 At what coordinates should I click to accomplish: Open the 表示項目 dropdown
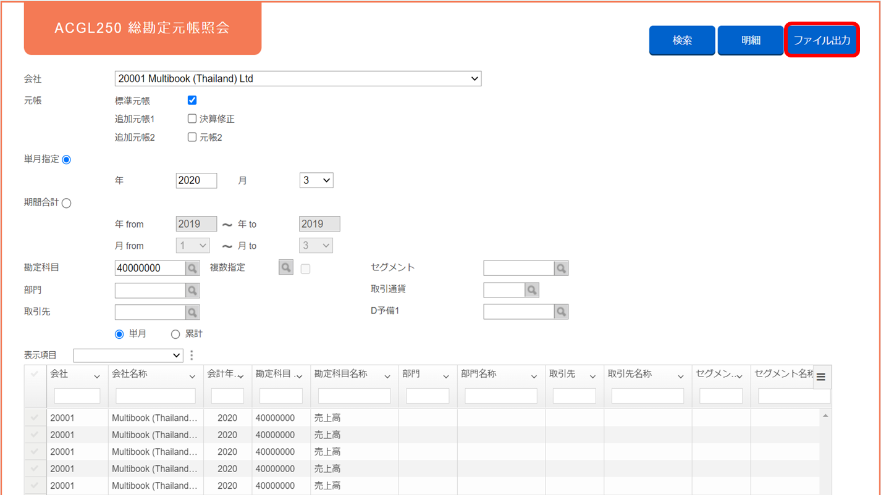coord(128,355)
